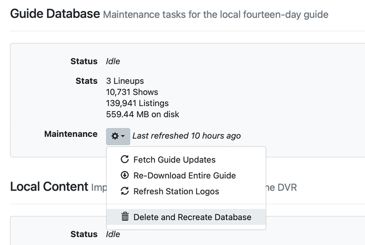Click the '559.44 MB on disk' stat

click(x=142, y=115)
